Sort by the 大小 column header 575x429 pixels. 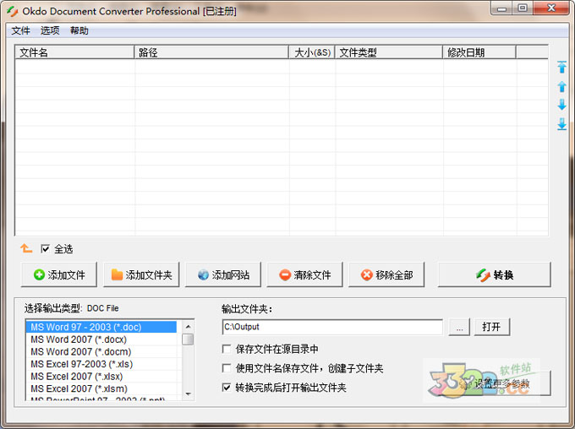(x=312, y=52)
